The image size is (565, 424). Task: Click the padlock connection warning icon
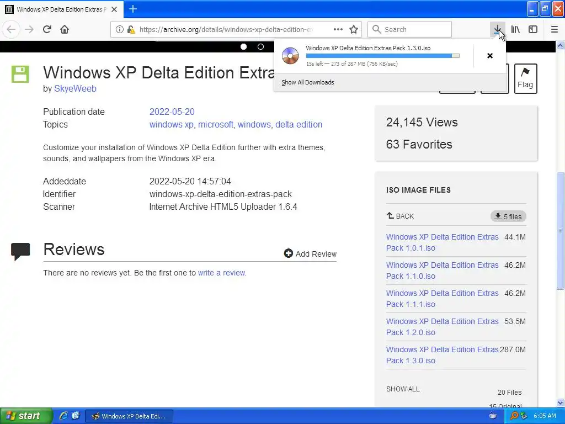tap(131, 29)
